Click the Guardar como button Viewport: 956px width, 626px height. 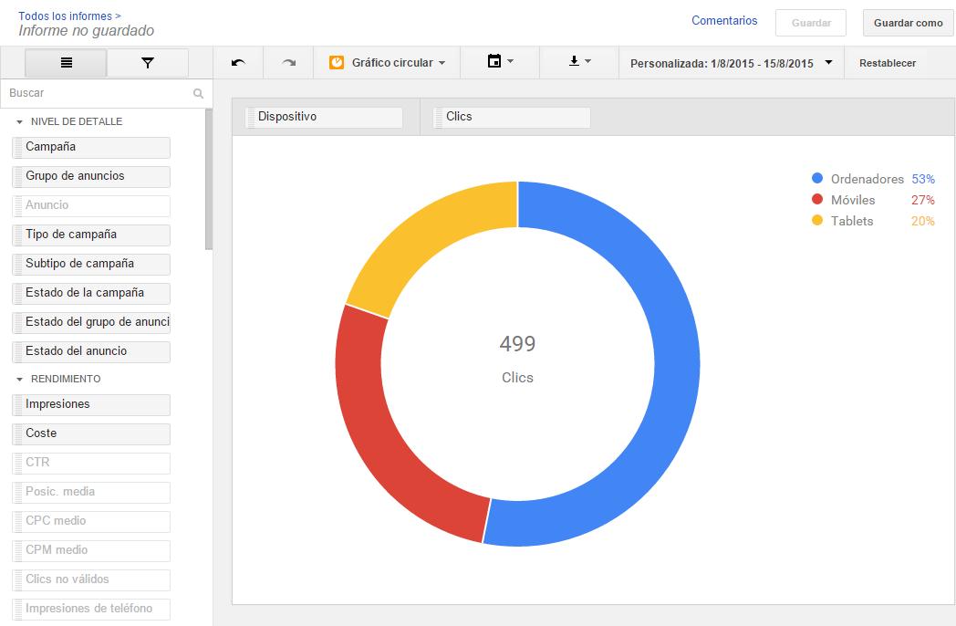(x=908, y=23)
